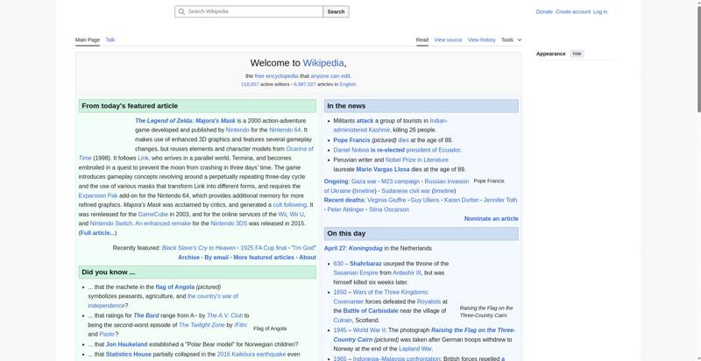Viewport: 701px width, 361px height.
Task: Open the Shahrbaraz link
Action: pos(365,264)
